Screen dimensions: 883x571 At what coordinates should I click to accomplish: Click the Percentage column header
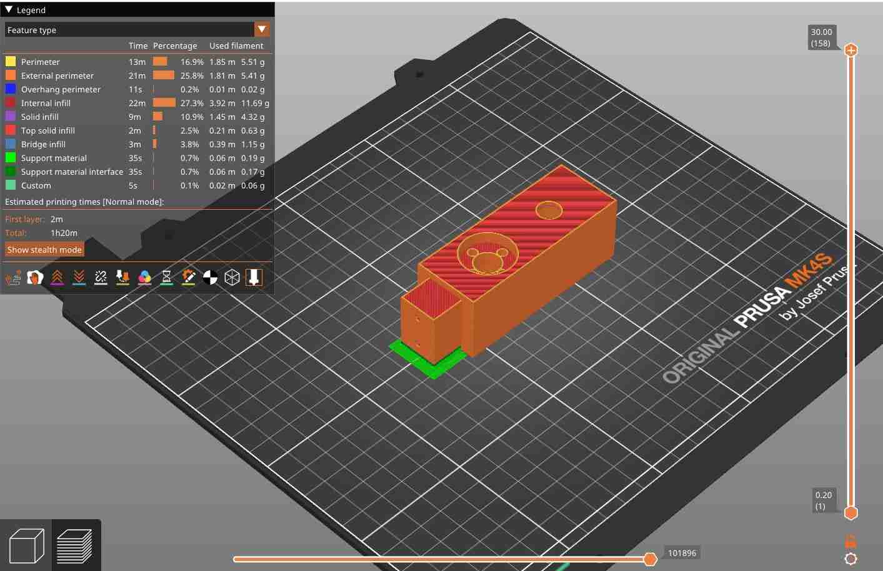click(x=175, y=46)
